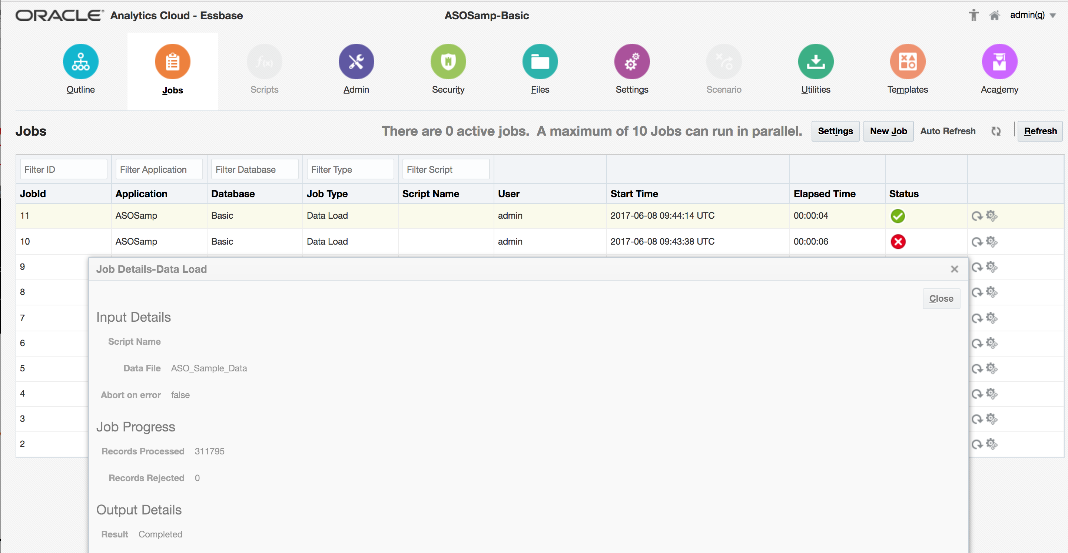Click the Admin tools icon
This screenshot has height=553, width=1068.
point(356,62)
